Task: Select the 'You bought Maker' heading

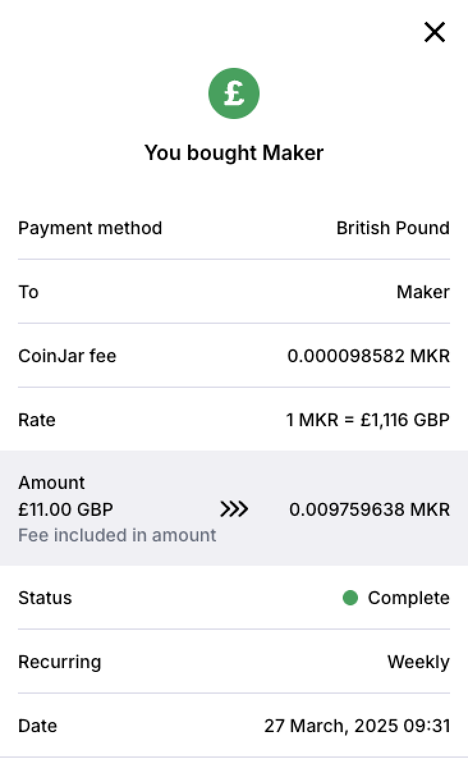Action: [234, 153]
